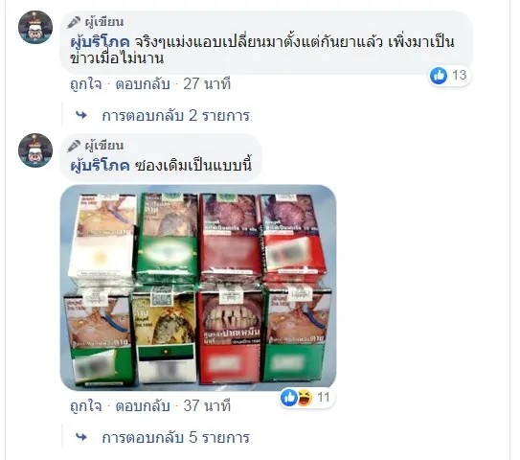Reply to first comment with ตอบกลับ

click(143, 84)
